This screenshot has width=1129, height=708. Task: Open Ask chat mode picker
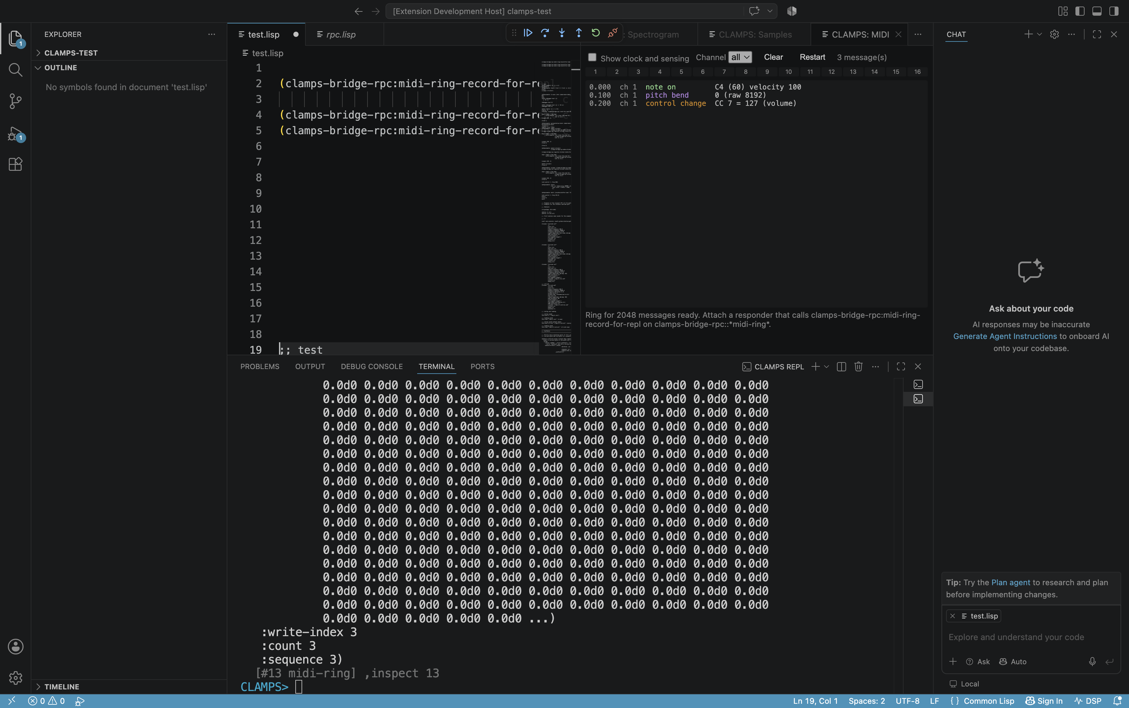(978, 662)
